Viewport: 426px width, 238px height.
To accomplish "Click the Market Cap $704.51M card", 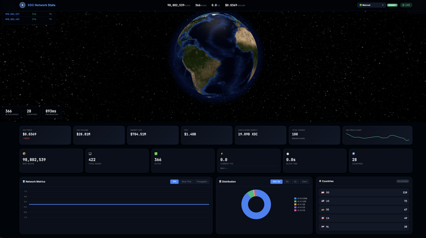I will pos(153,135).
